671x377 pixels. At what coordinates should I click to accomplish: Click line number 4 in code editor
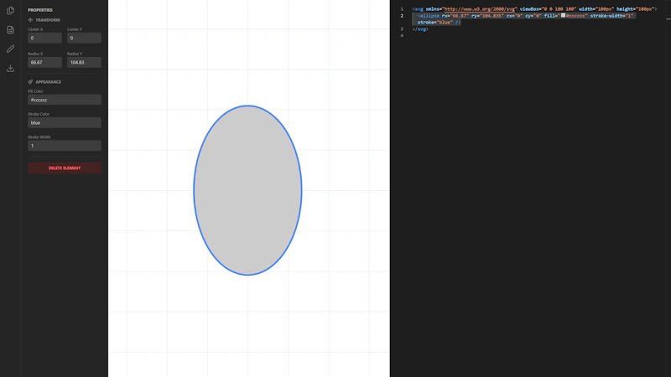402,35
